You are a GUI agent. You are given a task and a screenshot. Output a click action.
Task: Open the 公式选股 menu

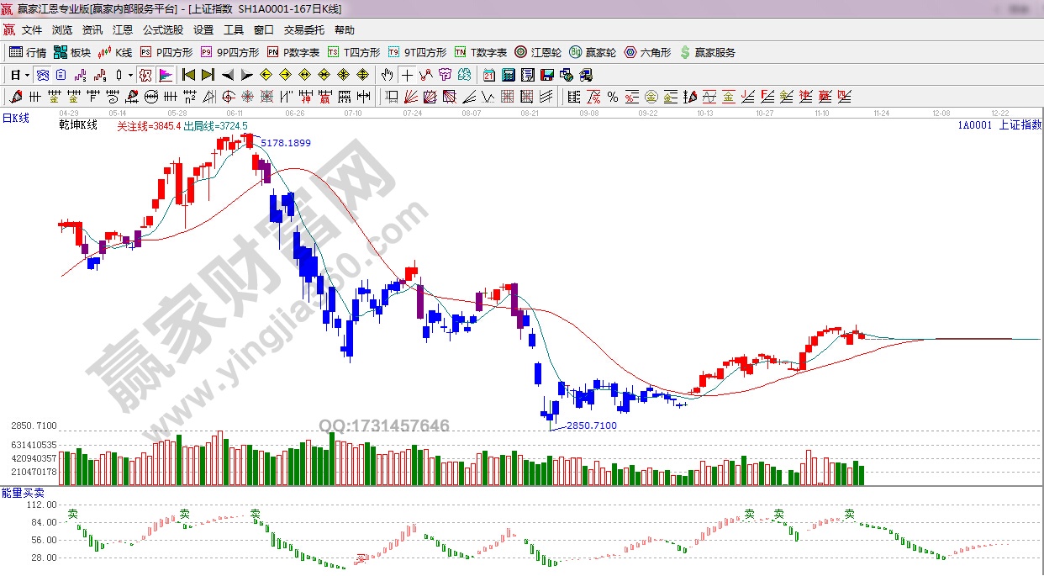click(x=162, y=29)
